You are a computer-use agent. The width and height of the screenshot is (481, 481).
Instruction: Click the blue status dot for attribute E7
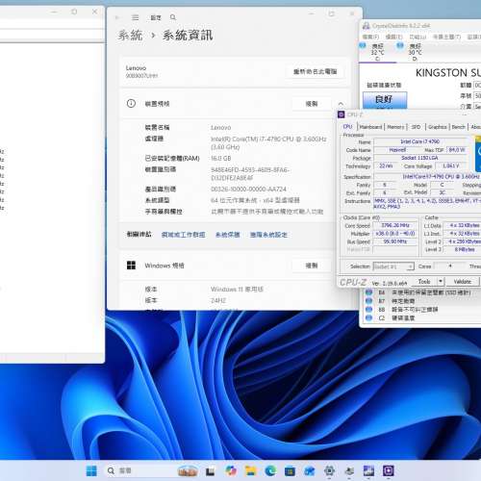368,301
